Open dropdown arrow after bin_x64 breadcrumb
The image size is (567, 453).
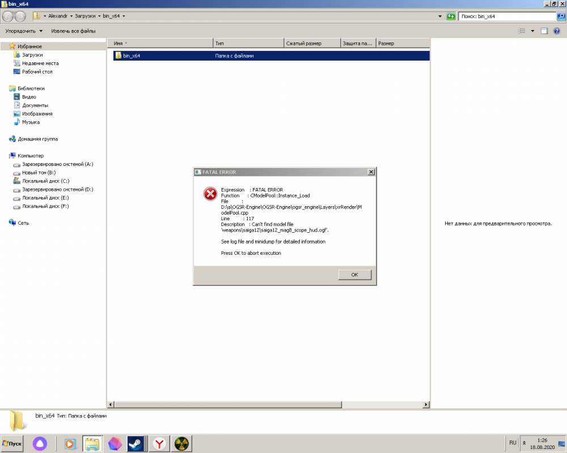tap(124, 16)
